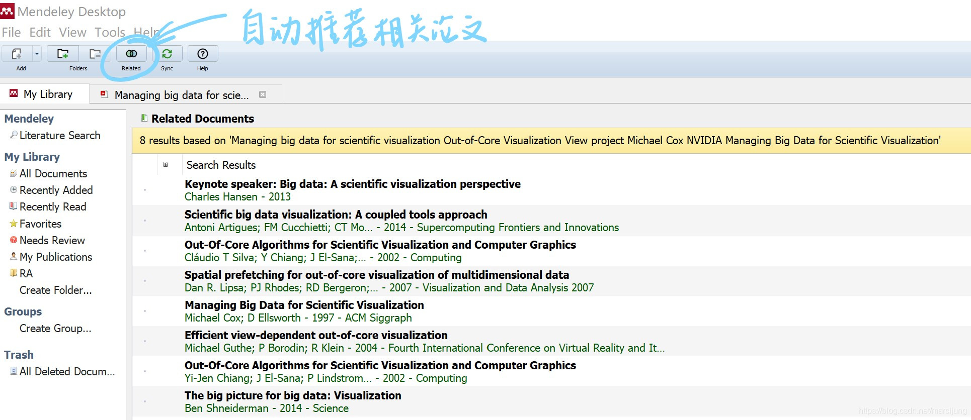
Task: Click Create Folder... link in sidebar
Action: tap(55, 290)
